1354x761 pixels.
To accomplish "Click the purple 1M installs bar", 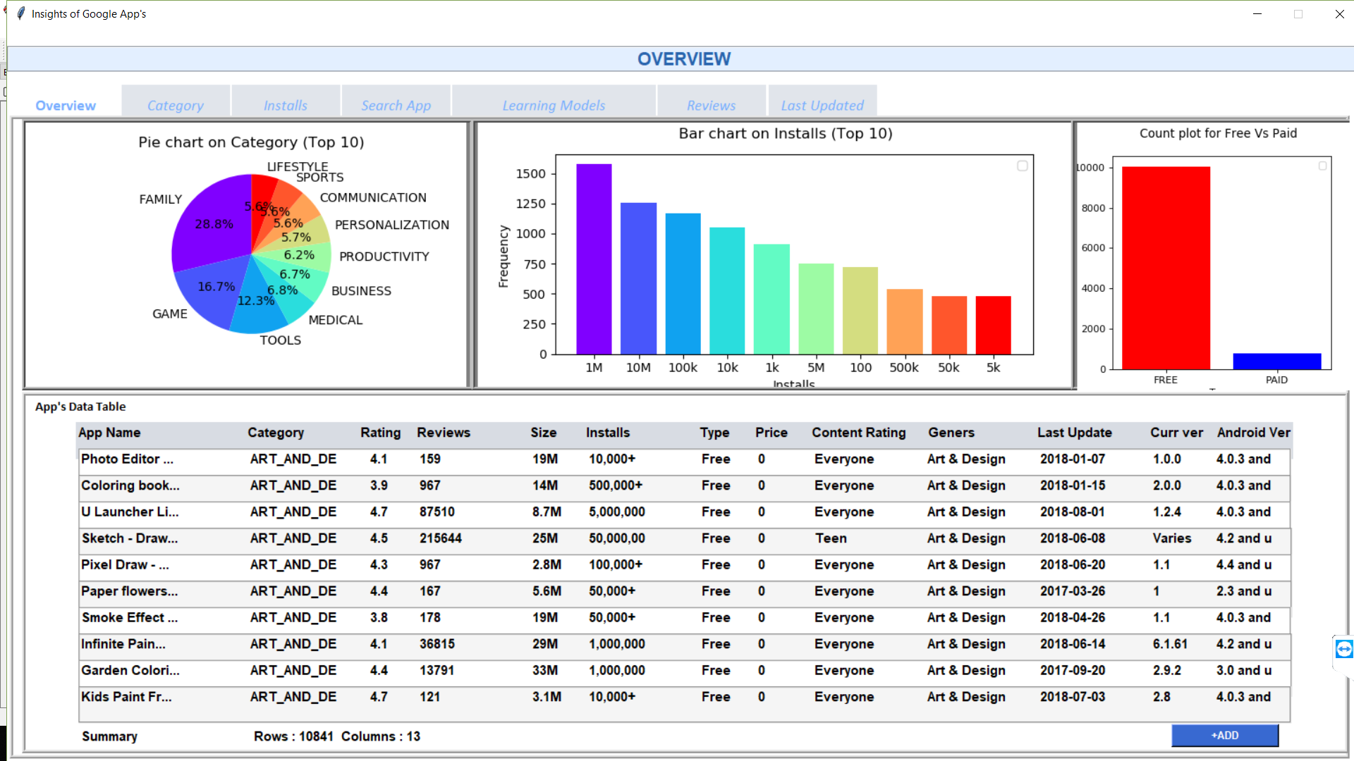I will coord(594,261).
